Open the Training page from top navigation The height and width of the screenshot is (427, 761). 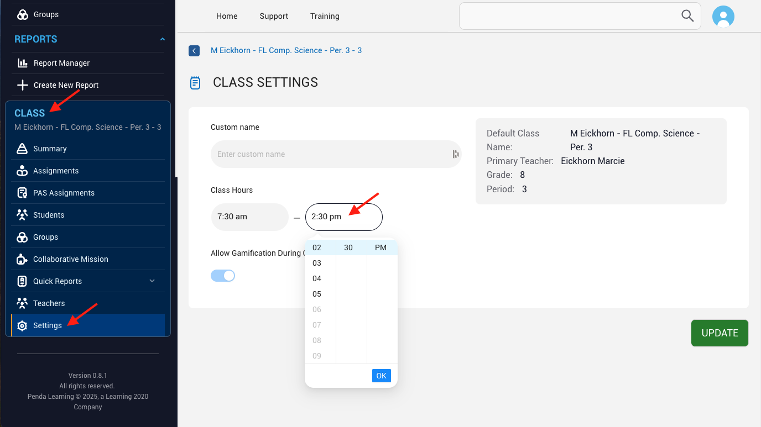tap(325, 16)
